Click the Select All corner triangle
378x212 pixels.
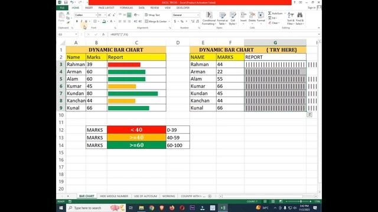(63, 43)
